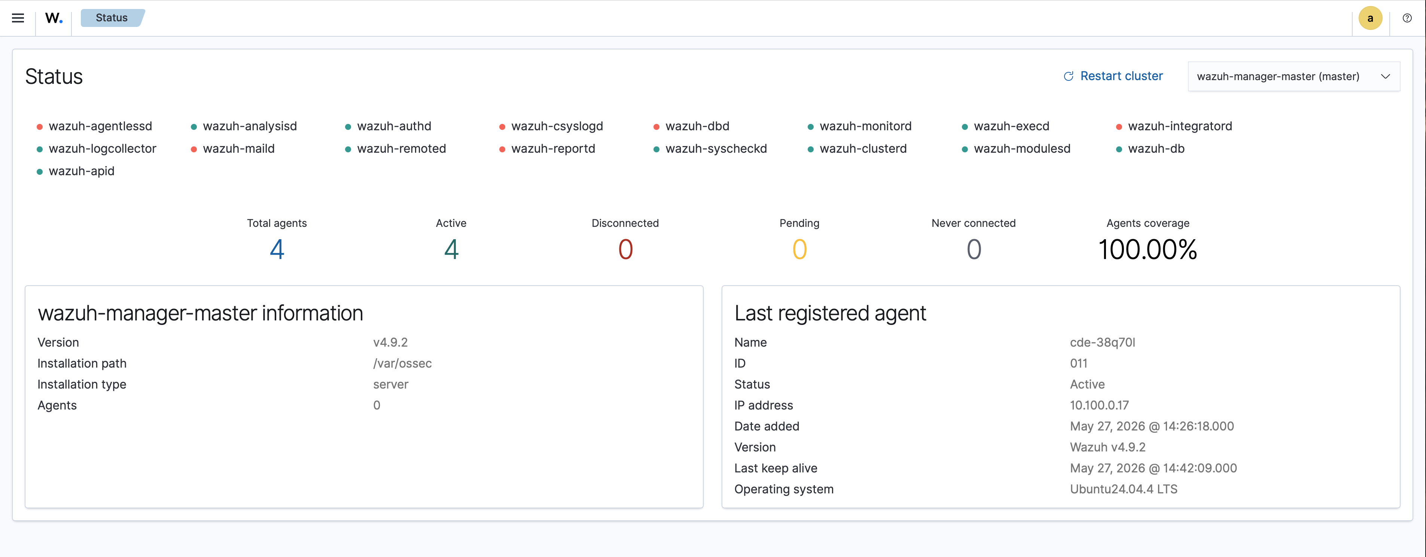Screen dimensions: 1426x557
Task: Open the wazuh-manager-master node dropdown
Action: [1294, 76]
